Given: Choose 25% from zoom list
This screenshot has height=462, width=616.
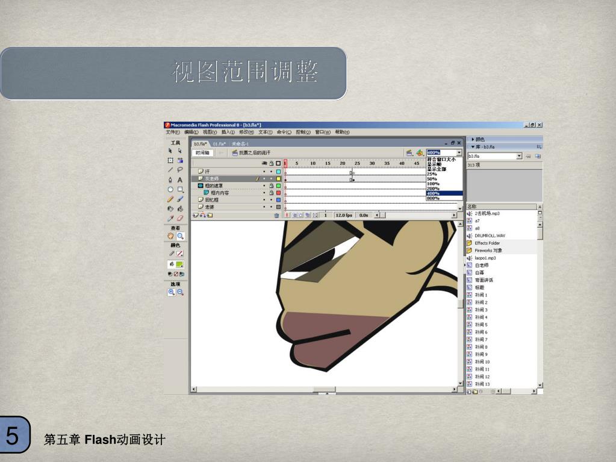Looking at the screenshot, I should [x=444, y=174].
